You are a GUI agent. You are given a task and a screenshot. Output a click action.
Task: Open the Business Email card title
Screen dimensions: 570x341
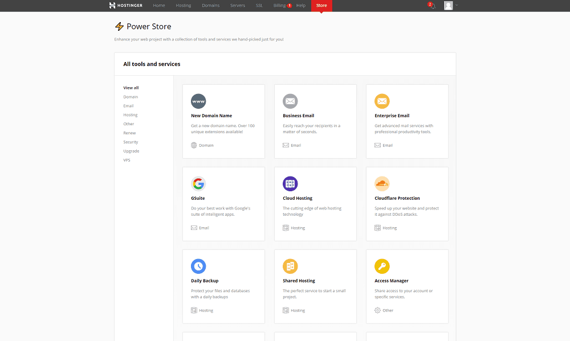point(299,116)
